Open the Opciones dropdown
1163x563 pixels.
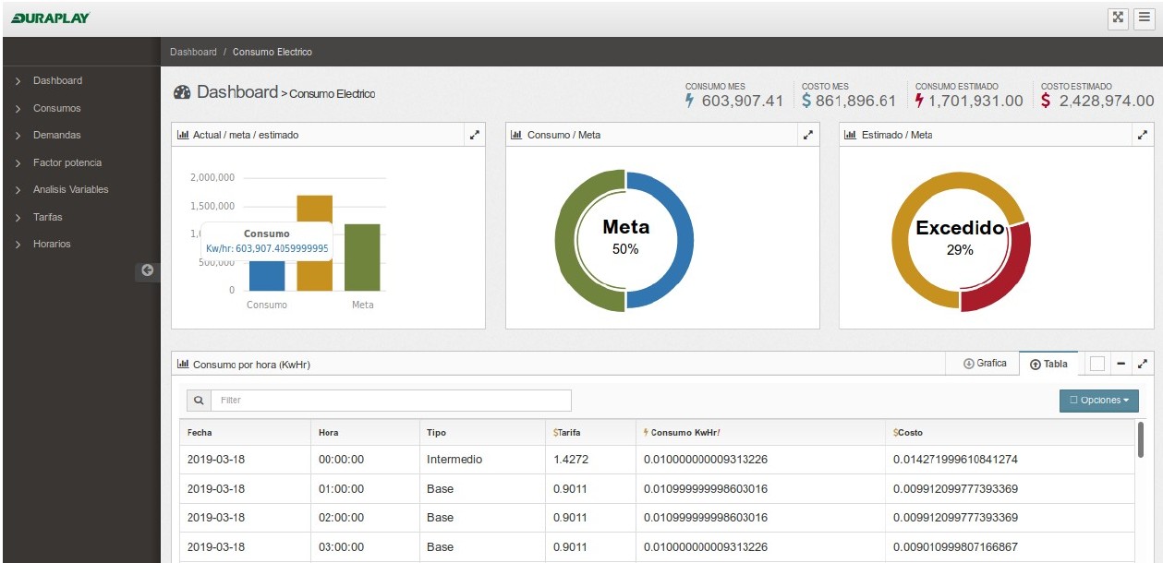pos(1098,401)
